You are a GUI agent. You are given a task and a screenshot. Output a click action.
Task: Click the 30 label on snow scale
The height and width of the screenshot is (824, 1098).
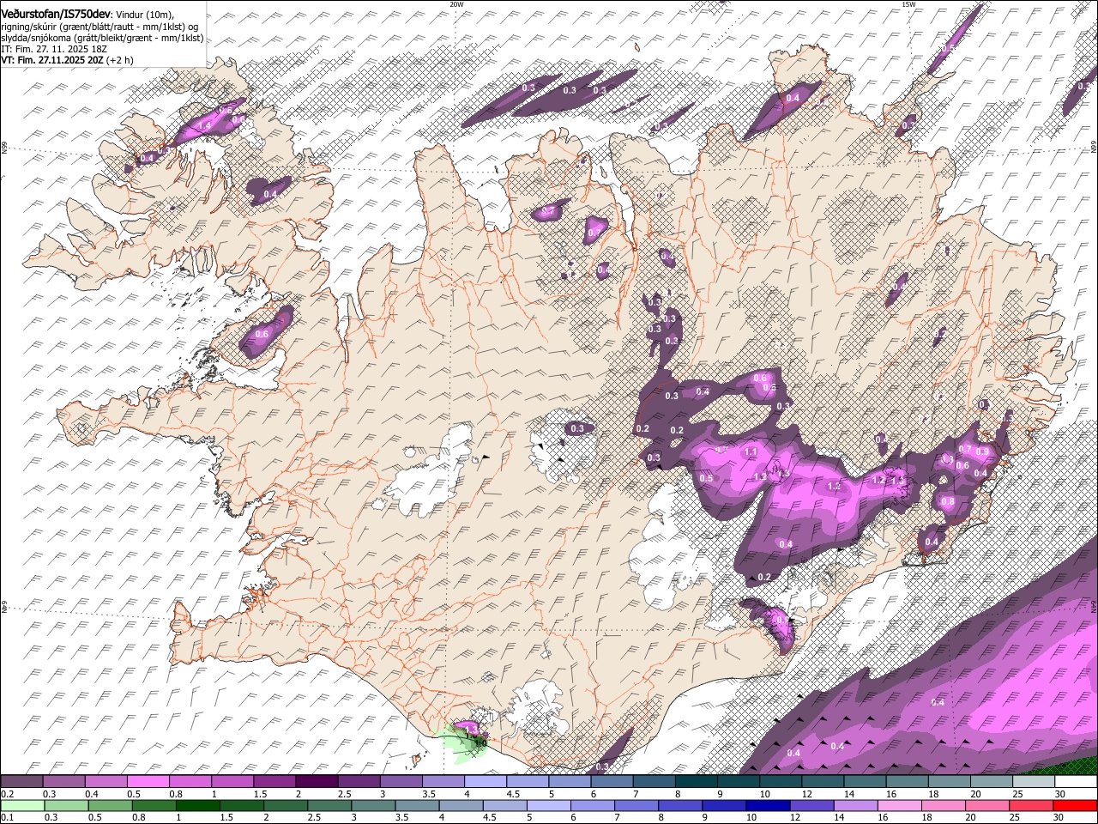point(1060,794)
